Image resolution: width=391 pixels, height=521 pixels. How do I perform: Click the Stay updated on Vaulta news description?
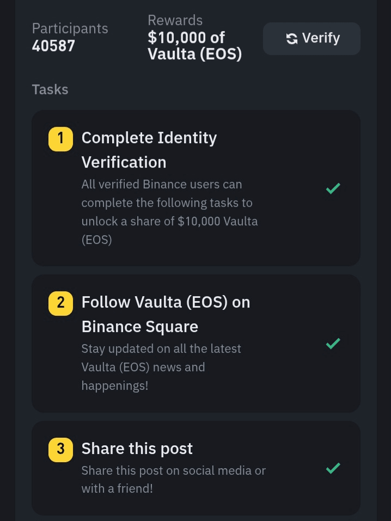pos(161,367)
